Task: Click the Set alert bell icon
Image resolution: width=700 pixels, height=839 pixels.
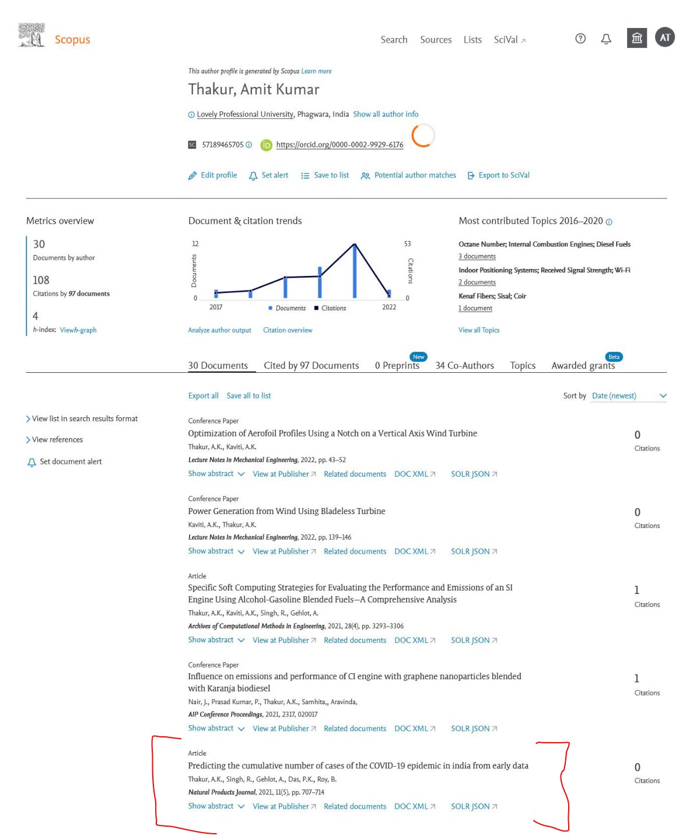Action: point(253,176)
